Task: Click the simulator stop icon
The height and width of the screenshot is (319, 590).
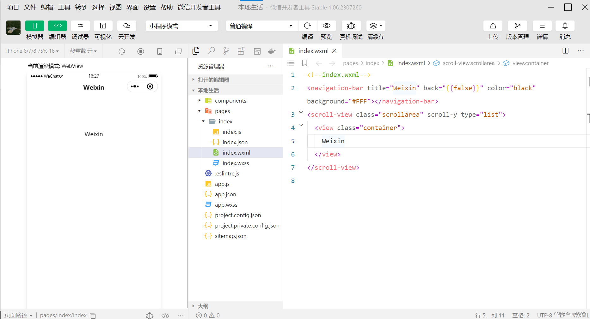Action: pos(141,51)
